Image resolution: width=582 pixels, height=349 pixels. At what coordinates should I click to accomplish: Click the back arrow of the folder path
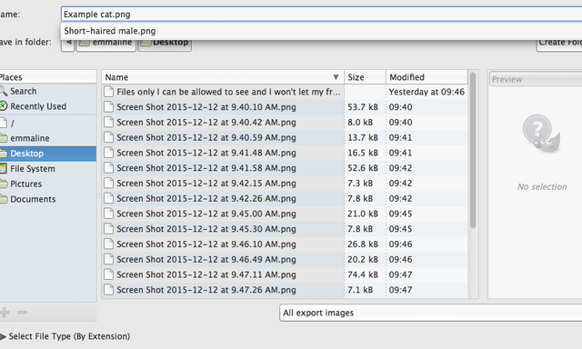[x=68, y=43]
